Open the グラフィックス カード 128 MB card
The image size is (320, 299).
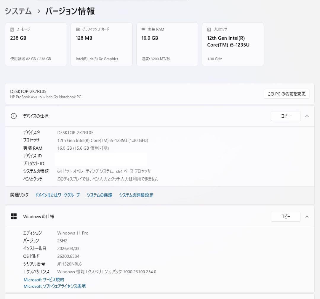(102, 44)
